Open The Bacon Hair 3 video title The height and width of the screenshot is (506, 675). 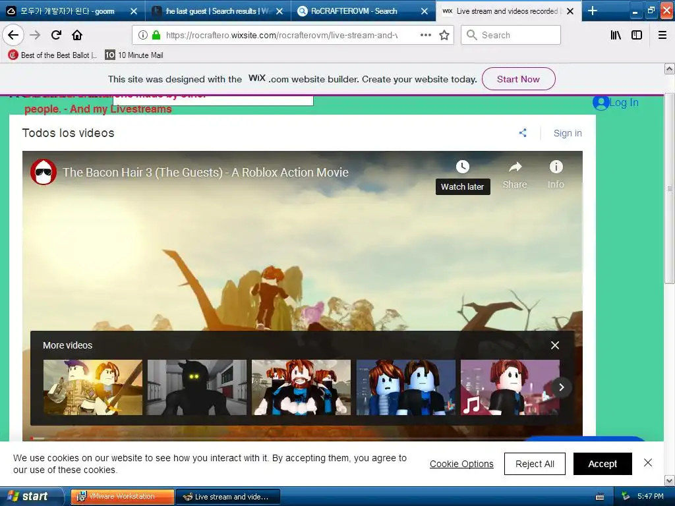point(206,172)
